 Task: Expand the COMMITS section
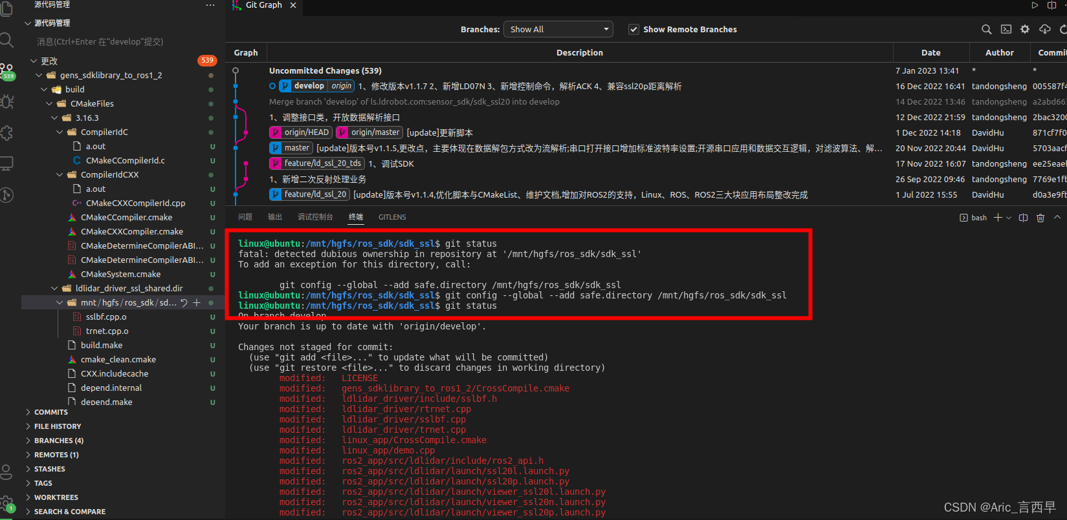(x=50, y=412)
